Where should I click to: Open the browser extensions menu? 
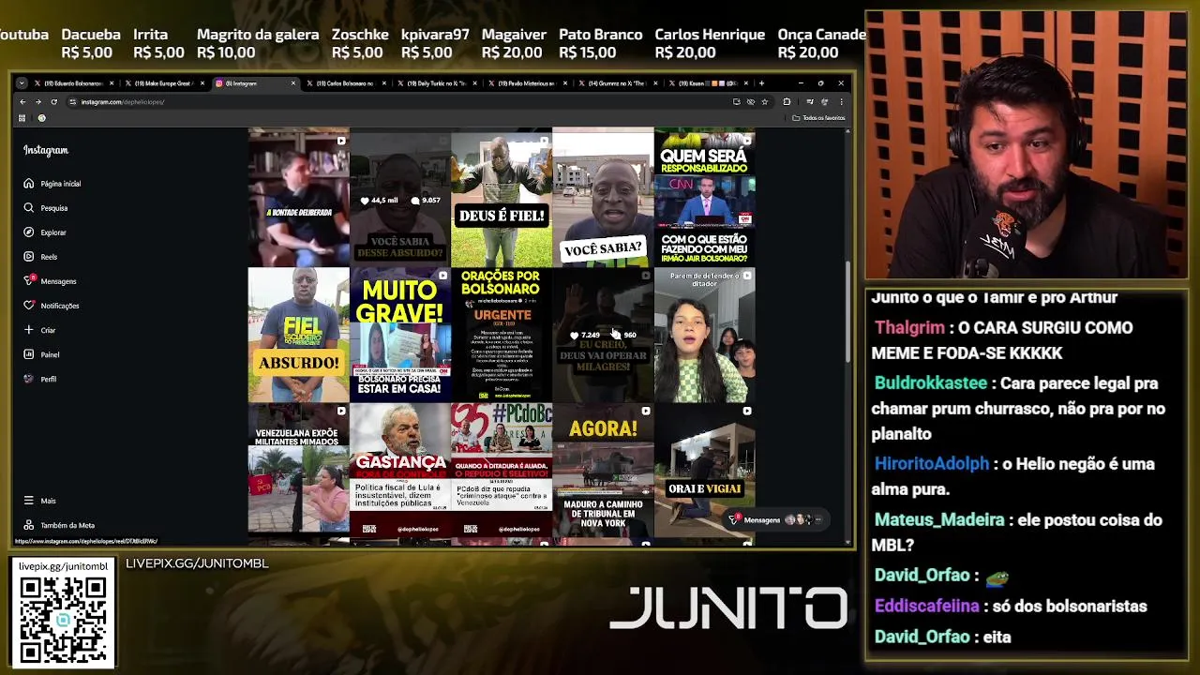[x=787, y=101]
